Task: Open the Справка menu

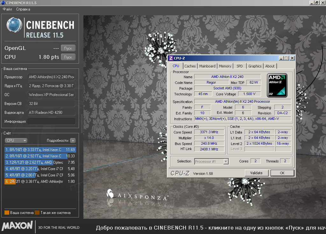Action: click(23, 9)
